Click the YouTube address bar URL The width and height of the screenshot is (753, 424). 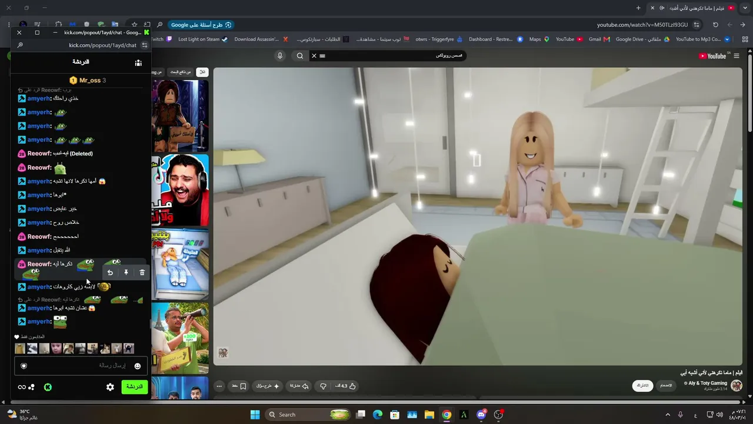pos(642,25)
